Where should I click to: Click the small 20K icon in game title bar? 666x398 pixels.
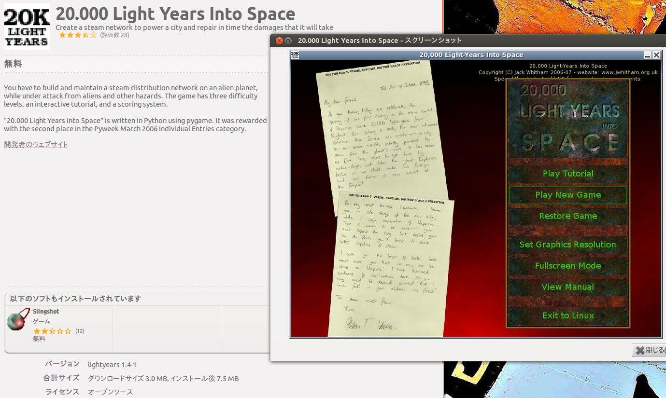[x=295, y=55]
